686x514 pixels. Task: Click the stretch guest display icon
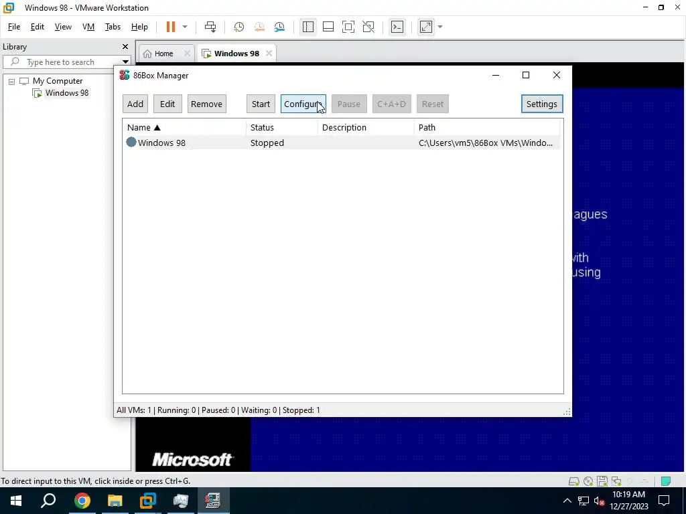tap(425, 27)
